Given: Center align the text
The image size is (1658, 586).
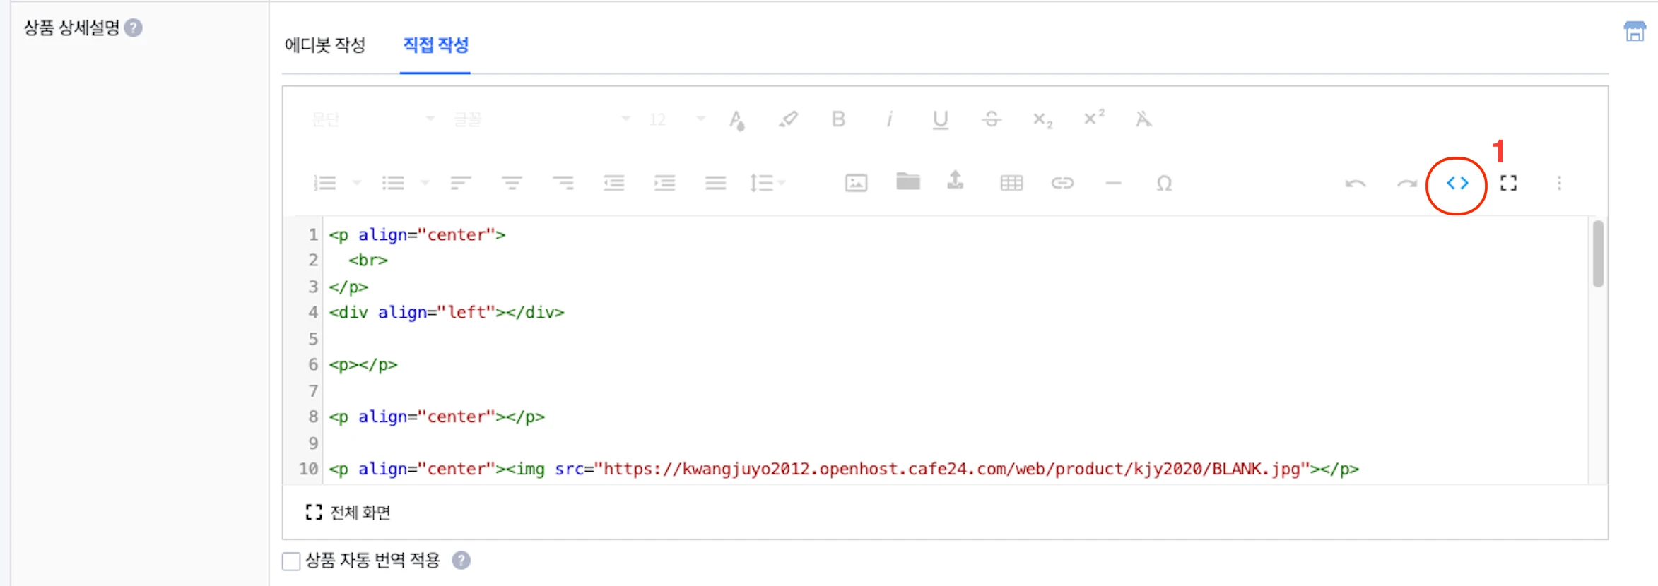Looking at the screenshot, I should click(x=512, y=184).
